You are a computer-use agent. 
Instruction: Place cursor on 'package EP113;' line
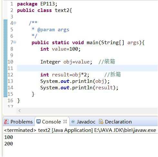37,4
